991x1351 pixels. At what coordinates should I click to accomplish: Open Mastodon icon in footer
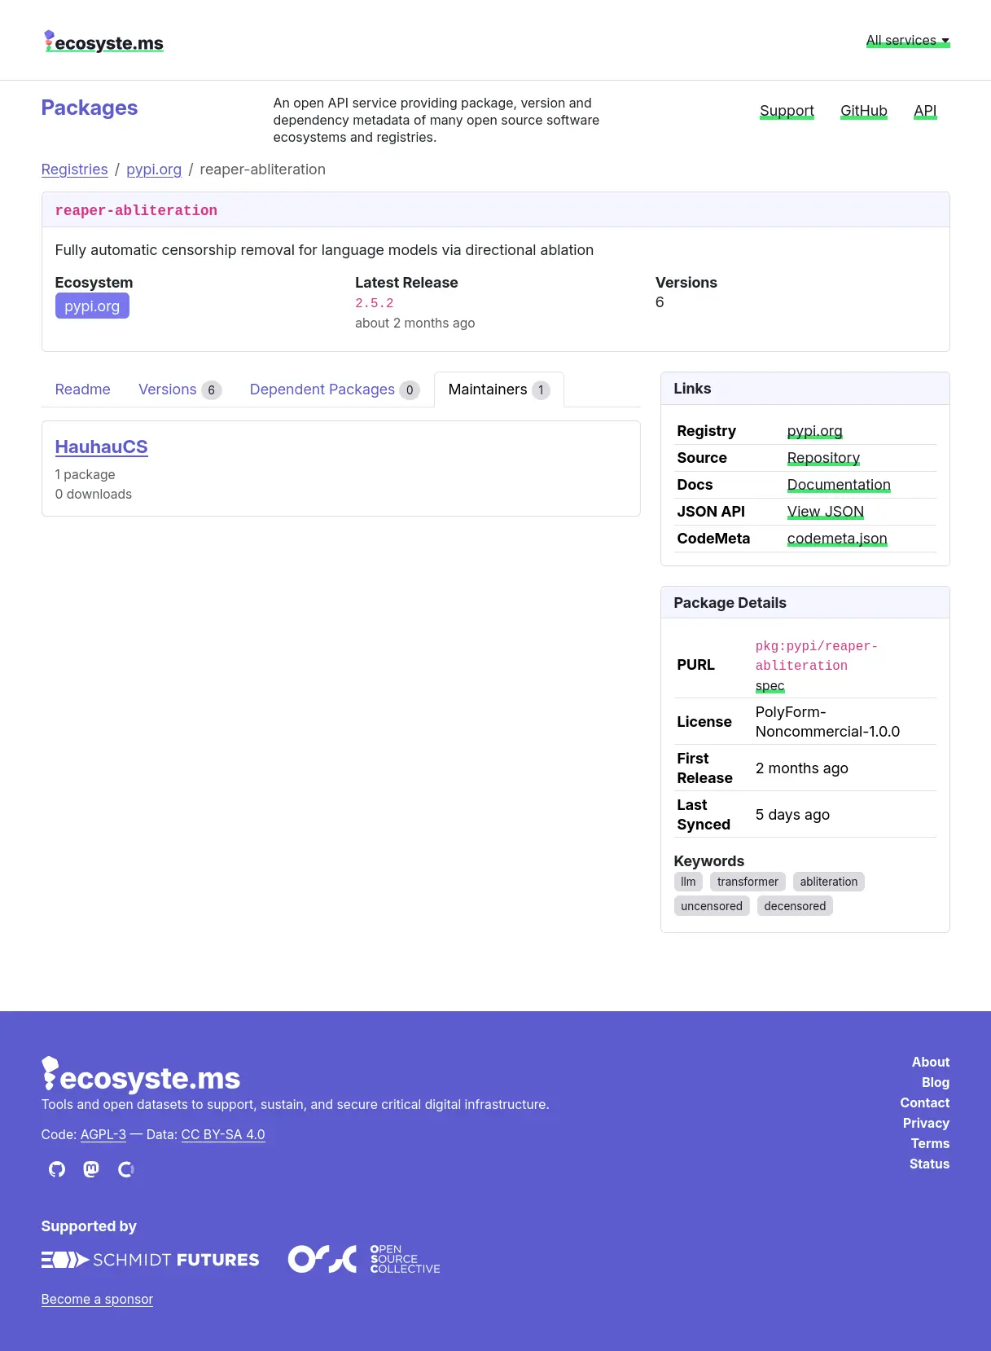[91, 1169]
